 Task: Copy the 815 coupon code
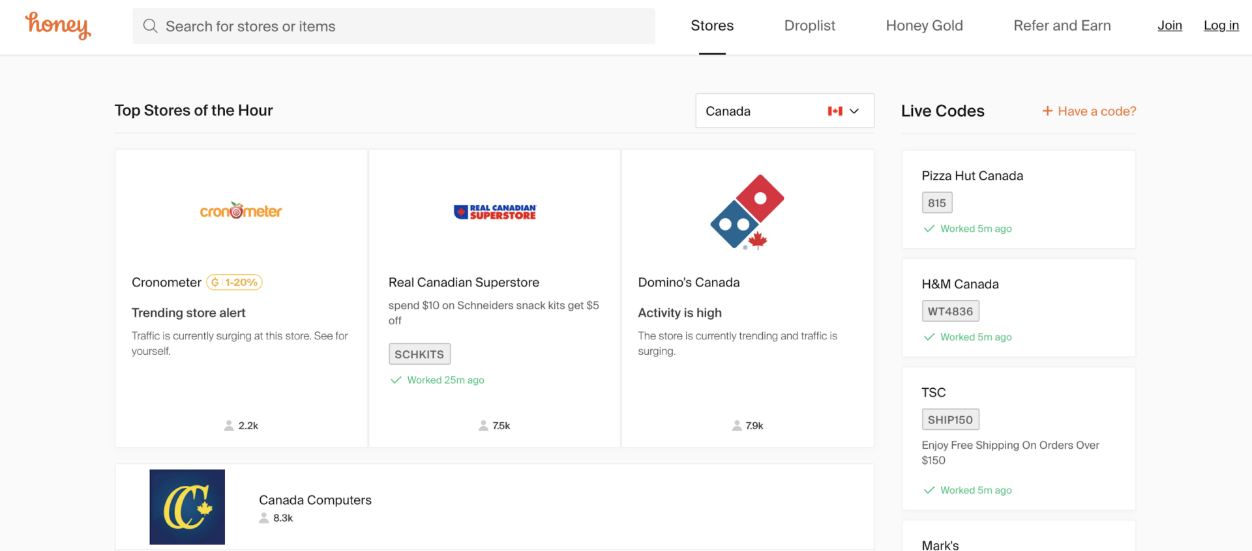pos(937,203)
